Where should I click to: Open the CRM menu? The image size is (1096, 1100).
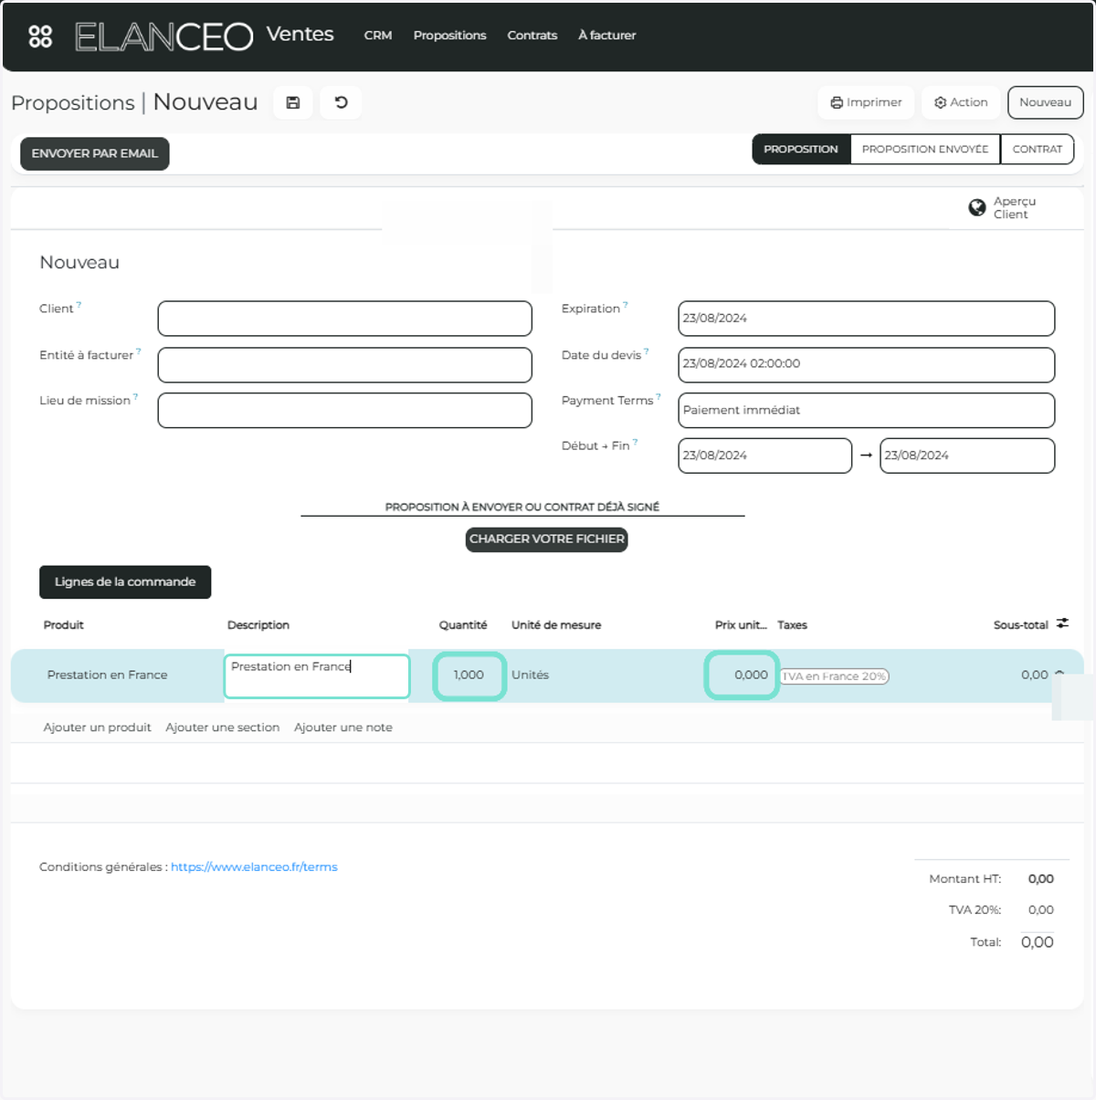click(x=378, y=36)
